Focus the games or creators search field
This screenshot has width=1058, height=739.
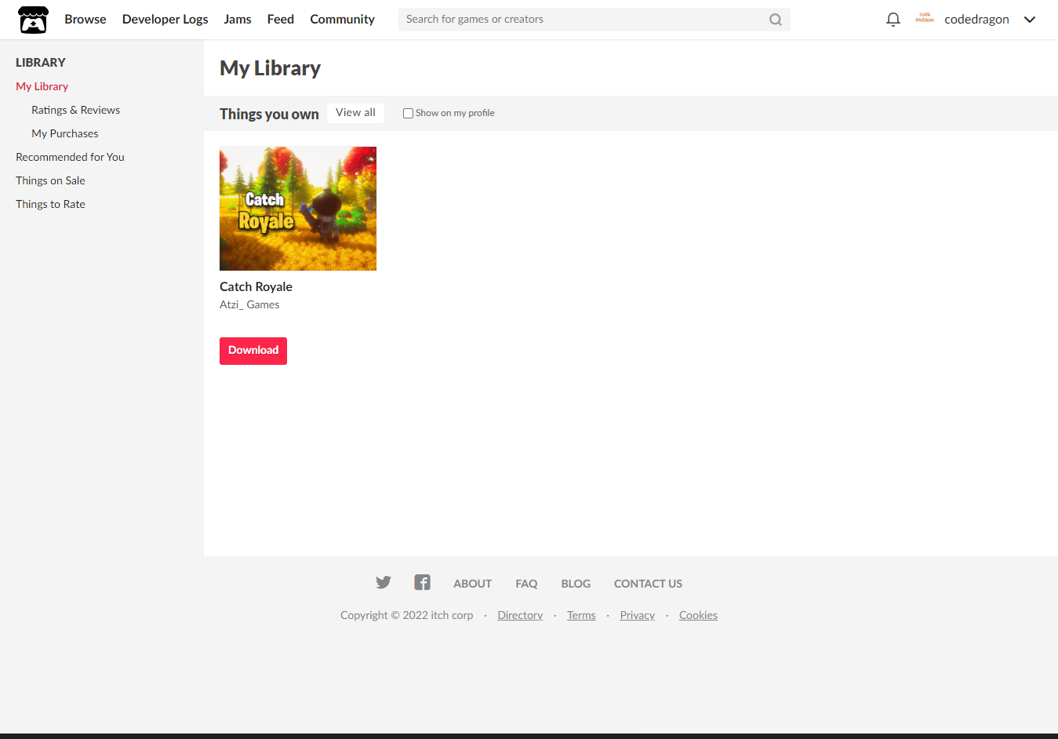[x=594, y=20]
